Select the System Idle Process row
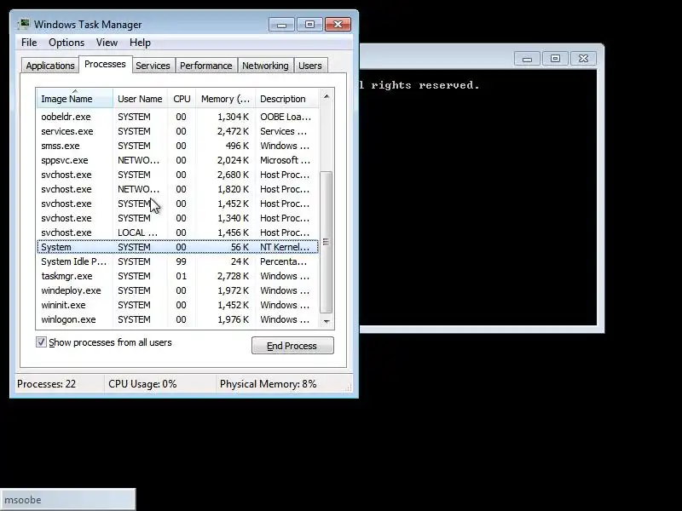Screen dimensions: 682x511 [x=177, y=261]
